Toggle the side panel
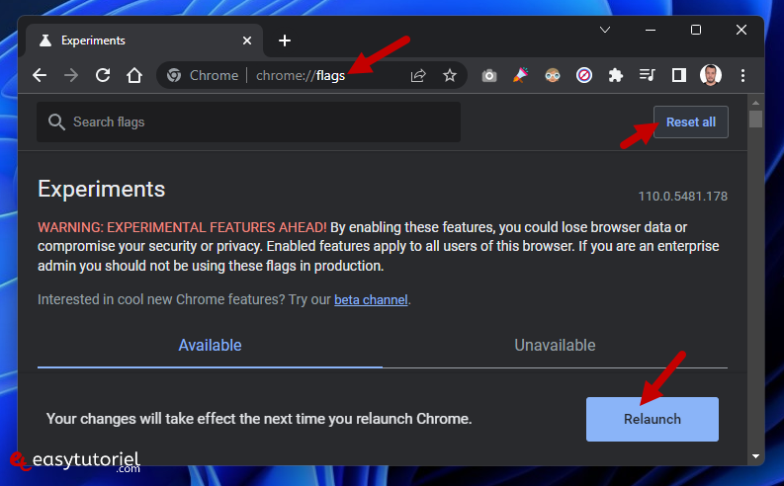The width and height of the screenshot is (784, 486). pyautogui.click(x=678, y=75)
